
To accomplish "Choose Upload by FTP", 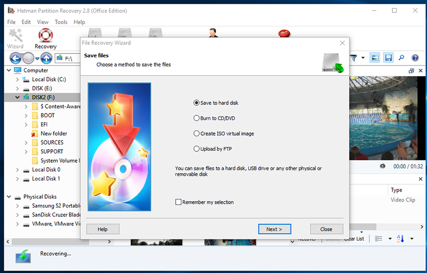I will (212, 149).
